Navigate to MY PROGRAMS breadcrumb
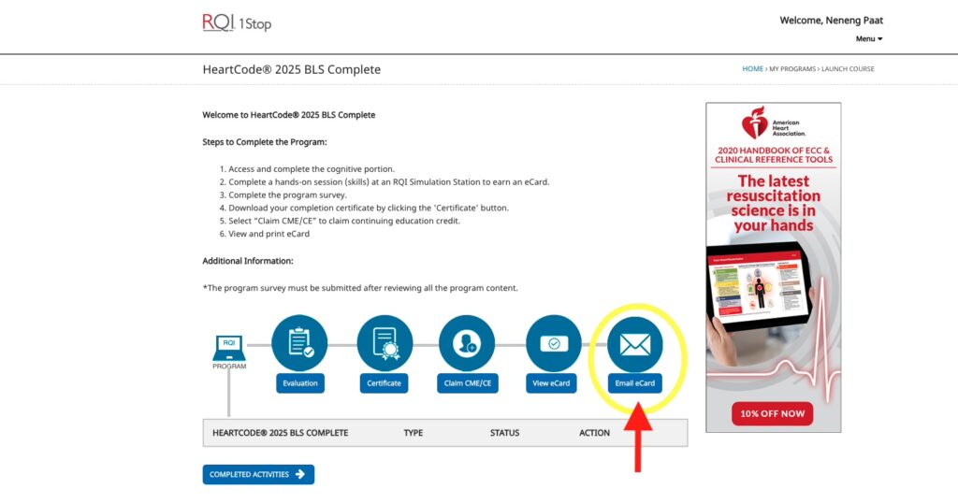958x504 pixels. tap(792, 69)
